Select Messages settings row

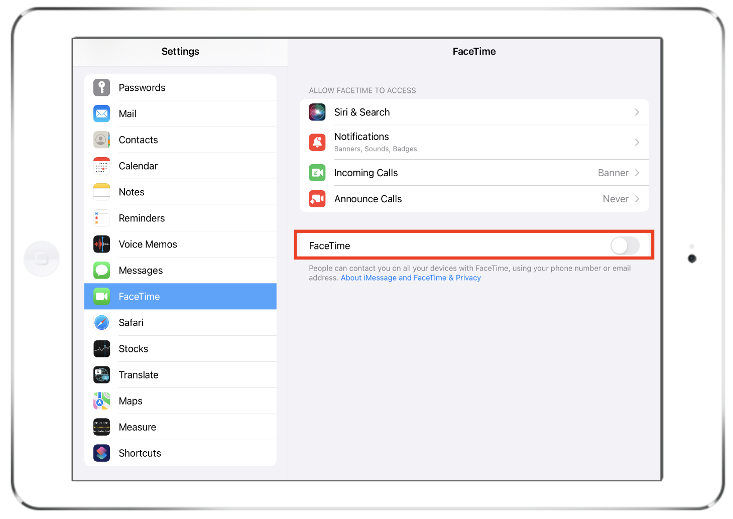180,270
